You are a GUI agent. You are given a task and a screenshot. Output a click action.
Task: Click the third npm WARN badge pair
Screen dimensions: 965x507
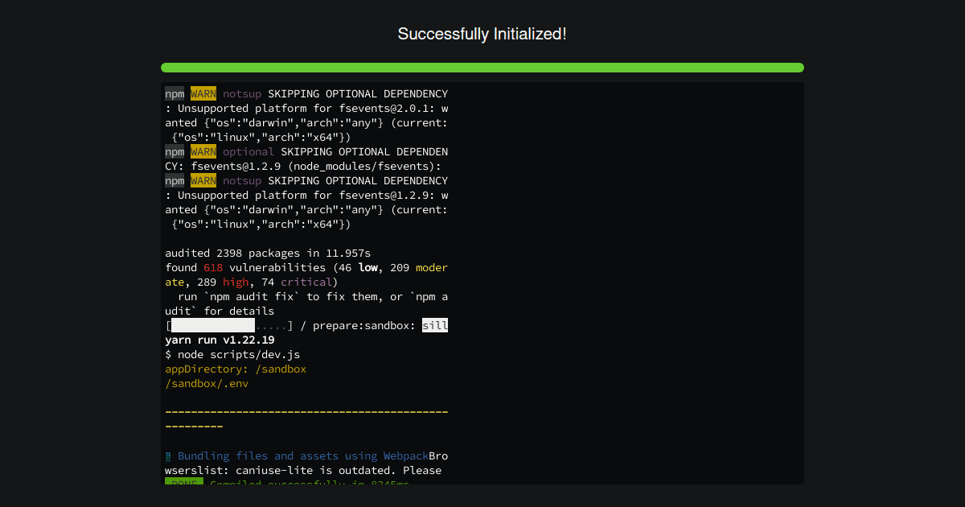[189, 180]
